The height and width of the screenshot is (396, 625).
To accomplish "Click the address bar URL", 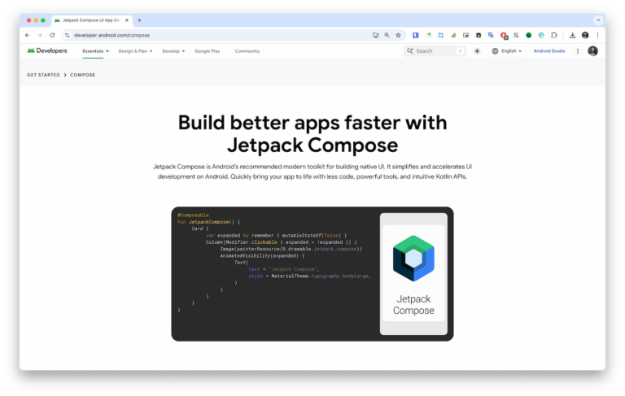I will click(x=112, y=35).
